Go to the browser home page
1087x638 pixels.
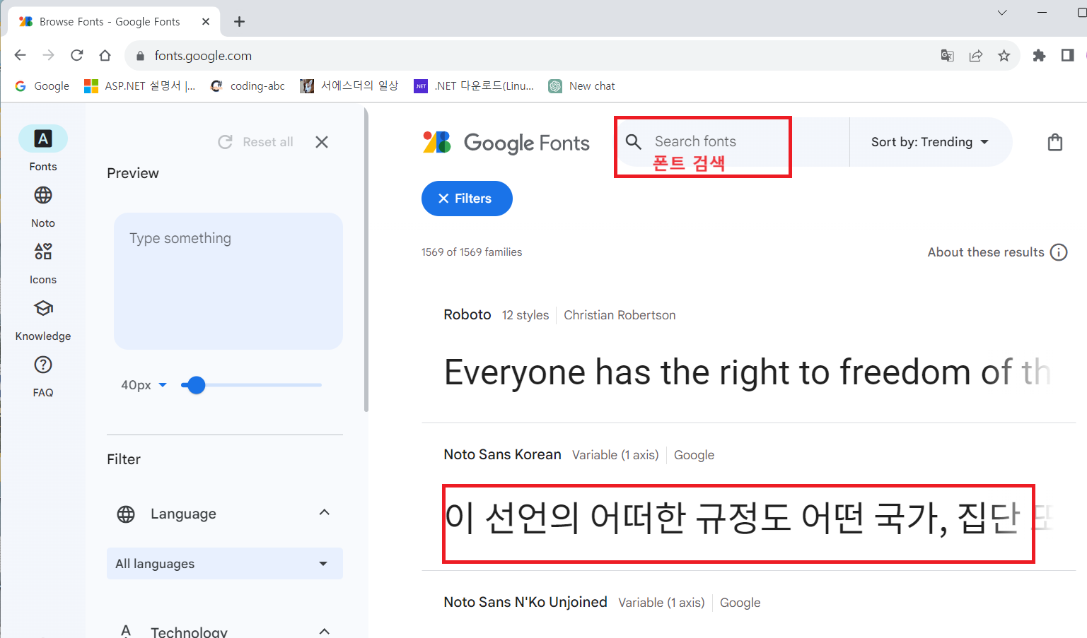coord(105,56)
